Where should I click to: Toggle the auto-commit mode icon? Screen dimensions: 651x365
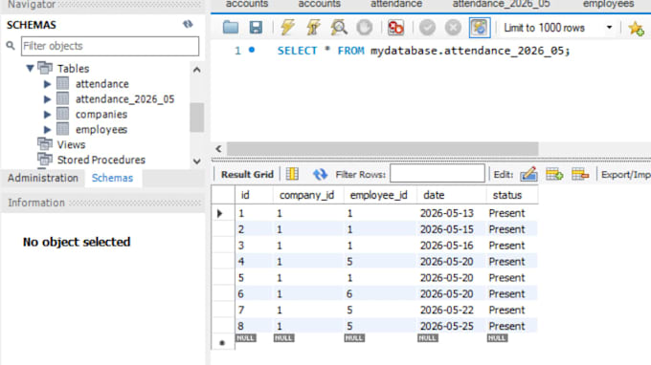click(480, 28)
